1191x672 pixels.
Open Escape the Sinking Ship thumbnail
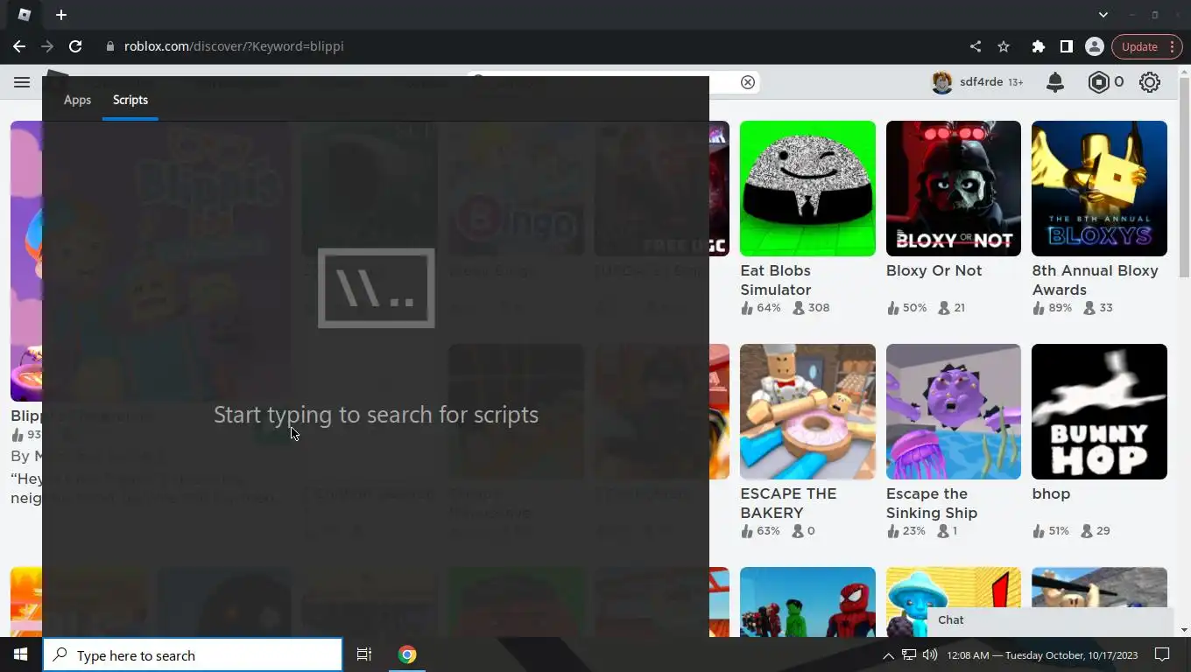pyautogui.click(x=954, y=411)
